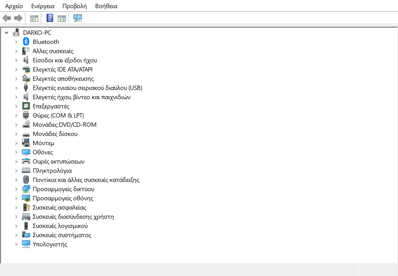Expand the Επεξεργαστές category

(x=16, y=106)
